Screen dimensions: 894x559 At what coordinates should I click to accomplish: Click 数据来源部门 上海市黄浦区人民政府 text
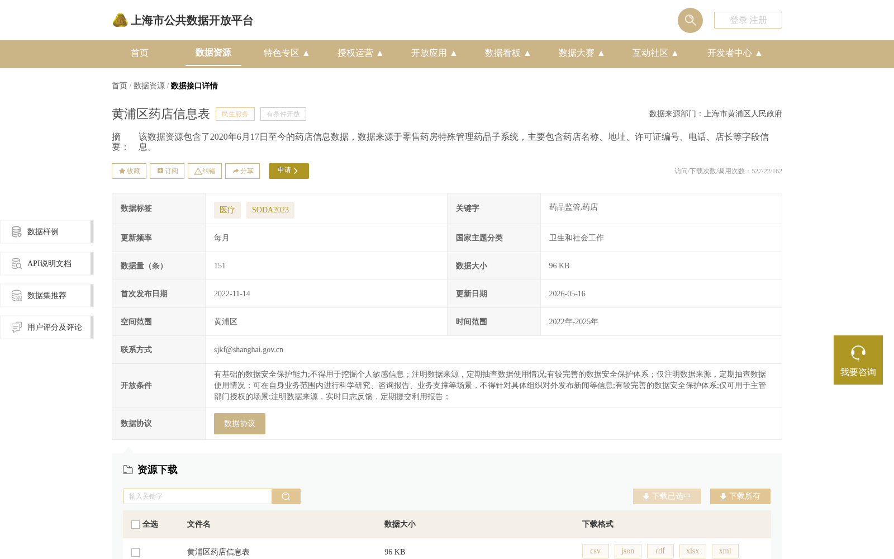716,113
